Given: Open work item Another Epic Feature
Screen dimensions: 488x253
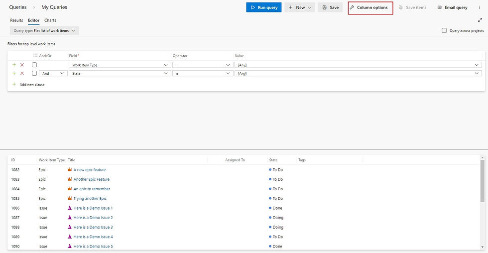Looking at the screenshot, I should (92, 179).
